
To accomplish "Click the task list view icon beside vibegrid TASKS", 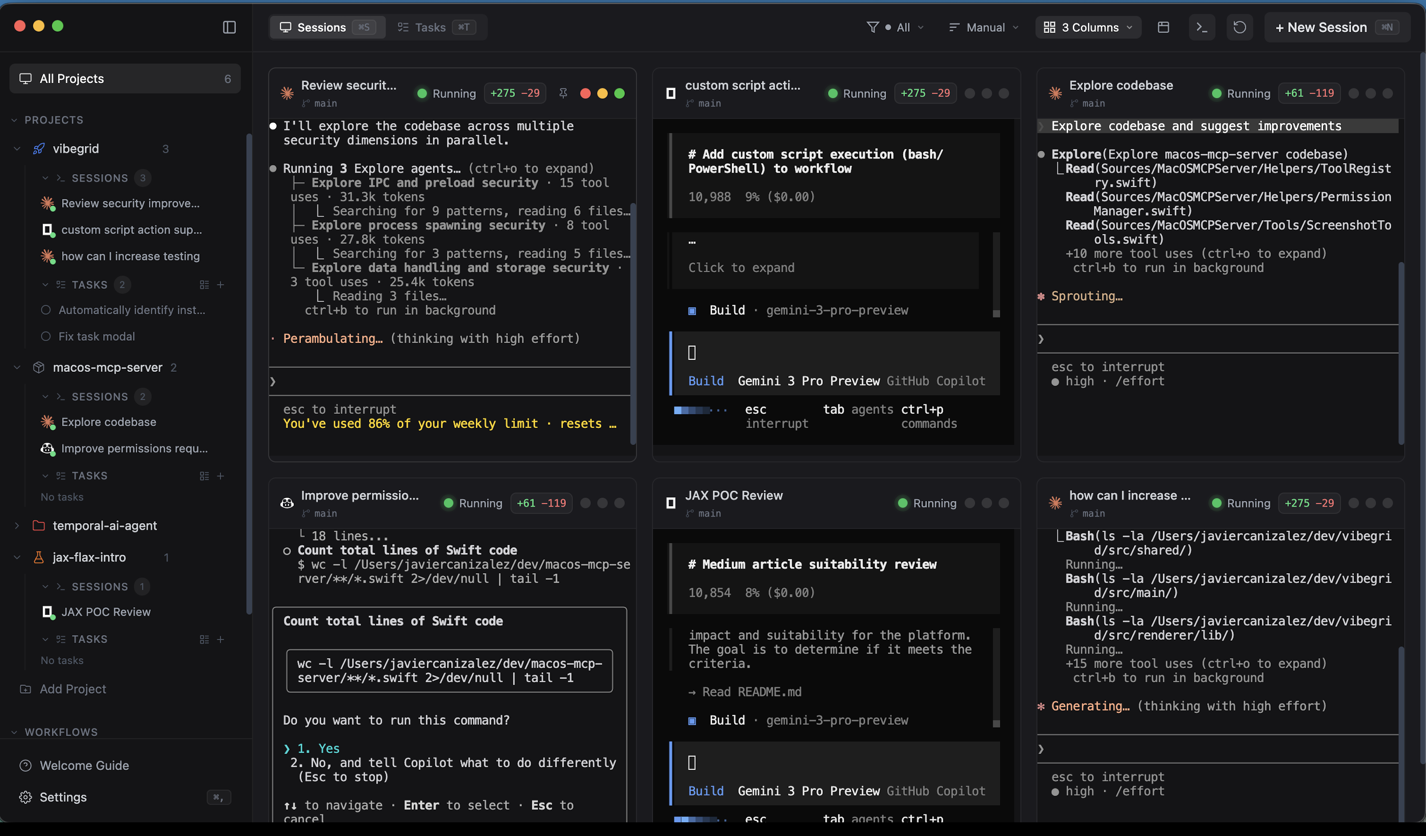I will point(204,284).
